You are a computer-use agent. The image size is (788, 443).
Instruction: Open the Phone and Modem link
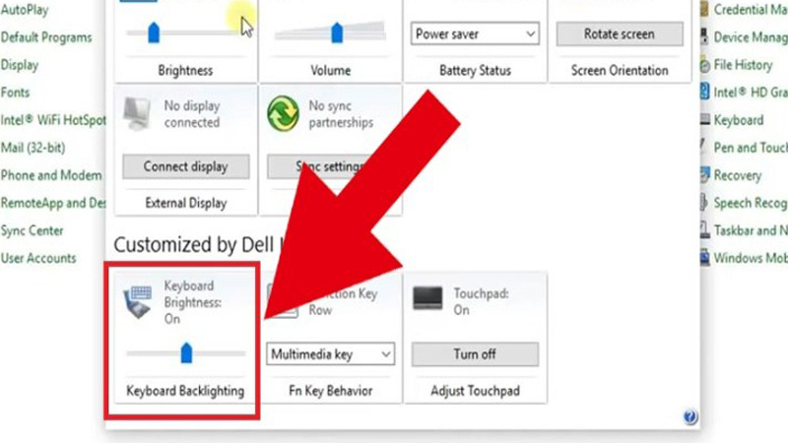(51, 175)
